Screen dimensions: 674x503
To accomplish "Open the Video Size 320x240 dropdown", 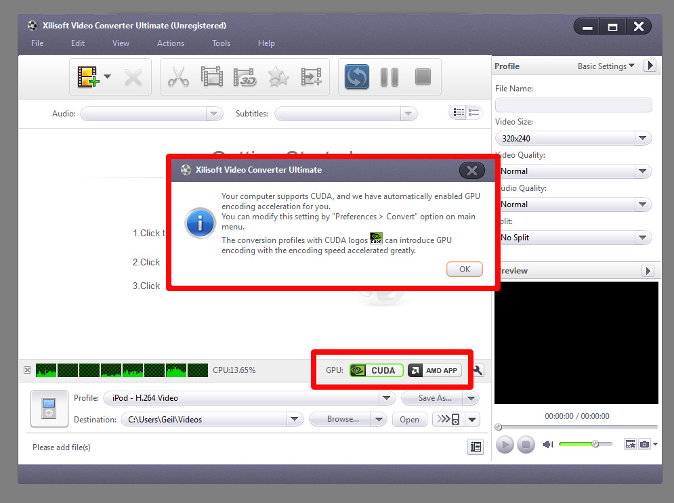I will [x=574, y=138].
